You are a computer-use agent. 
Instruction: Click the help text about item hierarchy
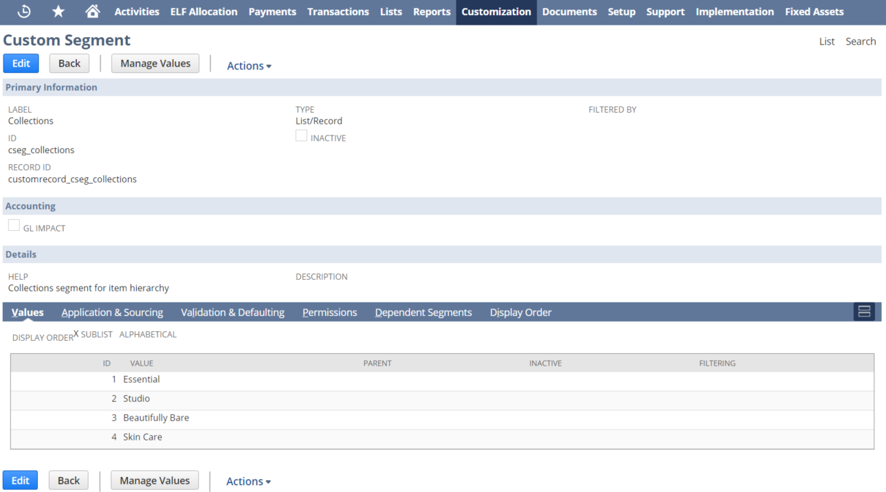89,288
